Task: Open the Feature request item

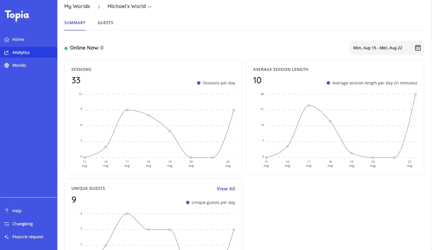Action: tap(29, 237)
